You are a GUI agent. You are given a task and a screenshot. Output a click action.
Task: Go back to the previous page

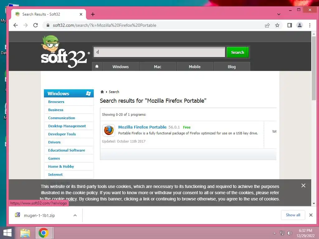[16, 25]
